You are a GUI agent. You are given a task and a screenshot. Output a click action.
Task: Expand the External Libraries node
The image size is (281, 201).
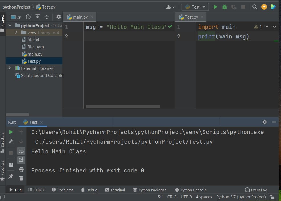[9, 68]
